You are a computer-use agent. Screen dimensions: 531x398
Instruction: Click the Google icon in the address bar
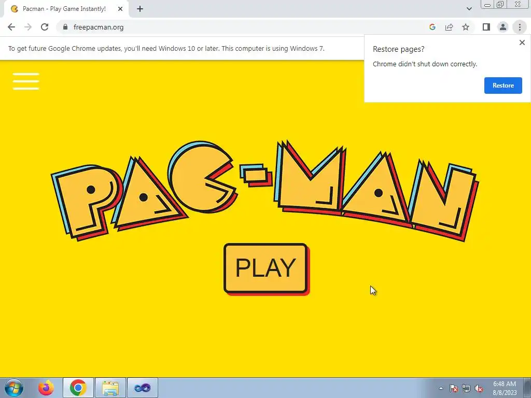[432, 27]
